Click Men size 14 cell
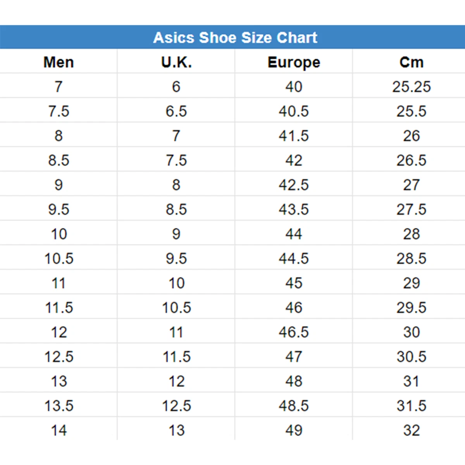The image size is (465, 465). [x=59, y=430]
